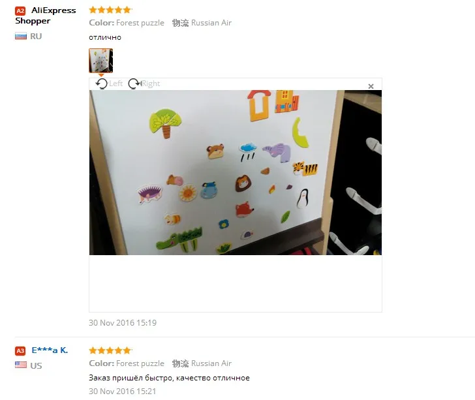This screenshot has height=400, width=475.
Task: Click the enlarged magnet board photo
Action: (236, 172)
